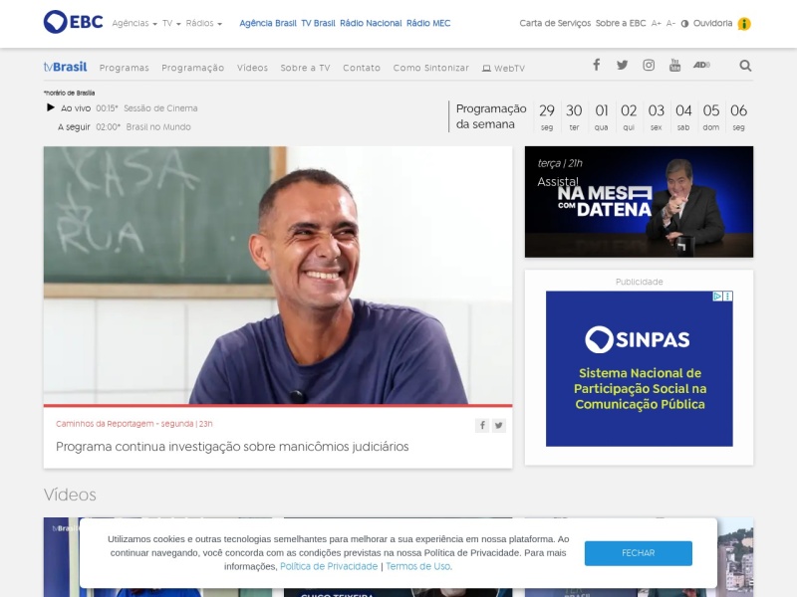797x597 pixels.
Task: Select schedule day 02 qui
Action: tap(629, 117)
